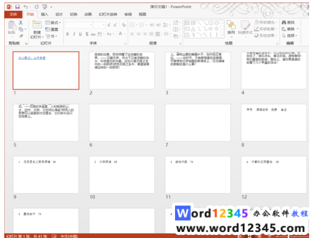Screen dimensions: 311x238
Task: Click the Shape Fill (形状填充) button
Action: (x=265, y=22)
